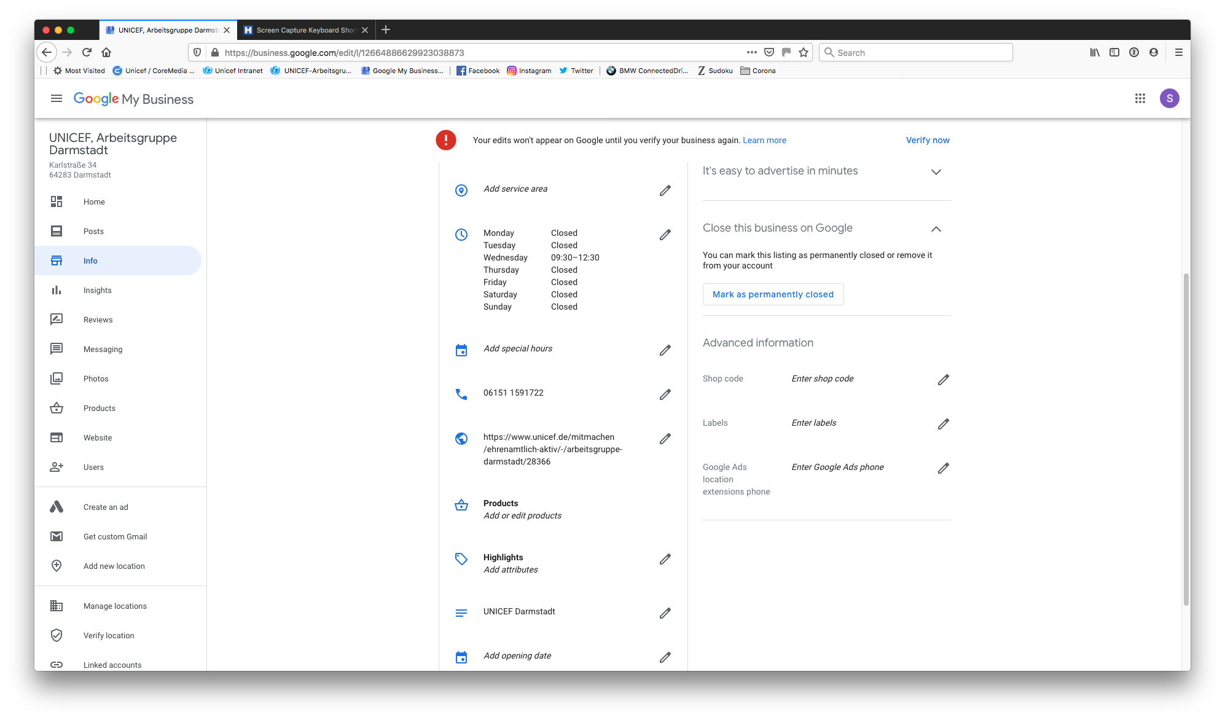Edit the business hours with the pencil icon
Screen dimensions: 1225x720
665,235
